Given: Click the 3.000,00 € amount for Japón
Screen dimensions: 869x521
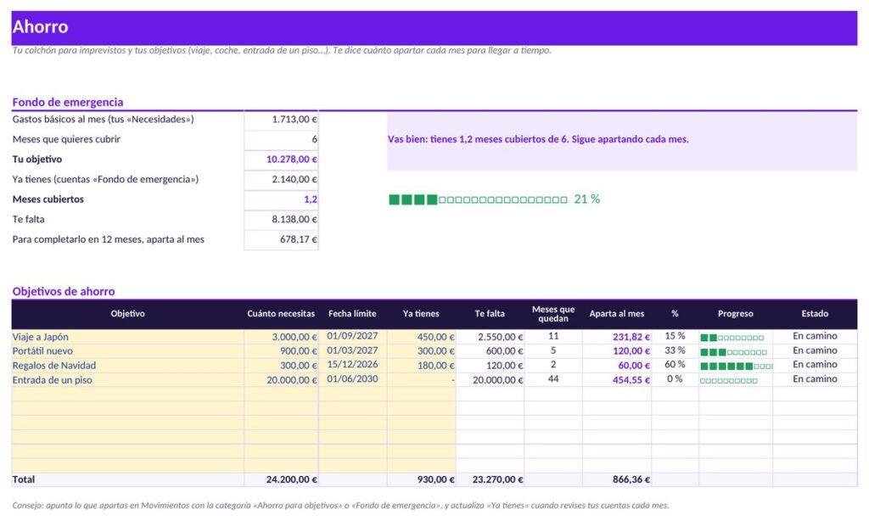Looking at the screenshot, I should pos(281,336).
